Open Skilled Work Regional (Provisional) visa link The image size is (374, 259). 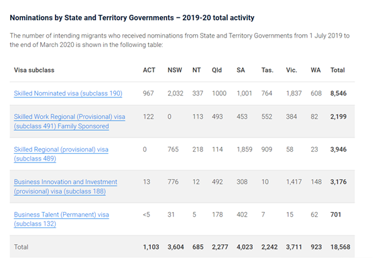pyautogui.click(x=70, y=121)
